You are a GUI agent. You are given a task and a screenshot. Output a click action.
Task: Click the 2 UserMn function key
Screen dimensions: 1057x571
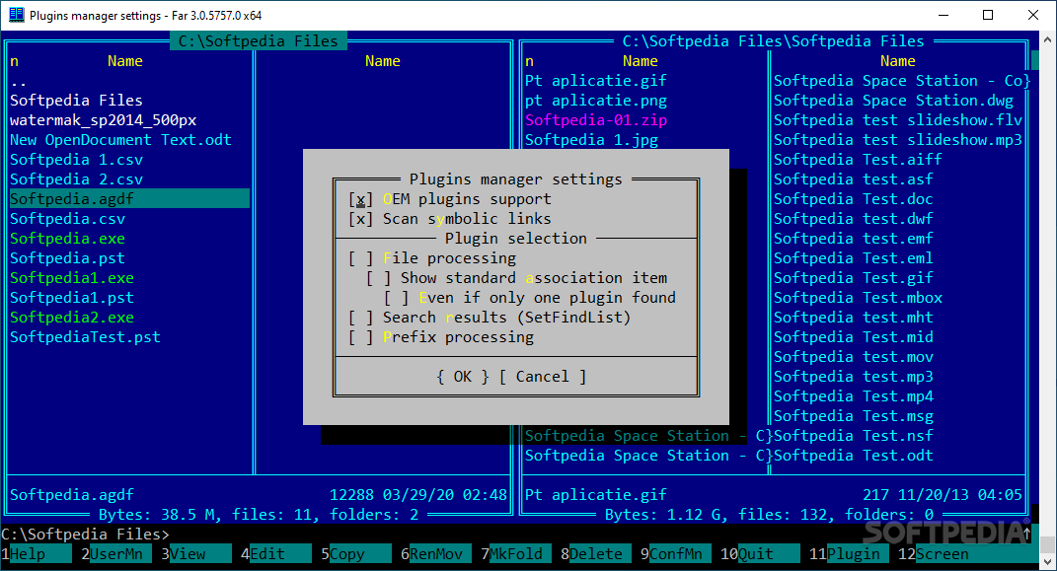(x=115, y=554)
